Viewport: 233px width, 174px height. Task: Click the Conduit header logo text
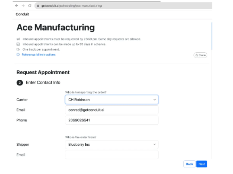[x=22, y=14]
